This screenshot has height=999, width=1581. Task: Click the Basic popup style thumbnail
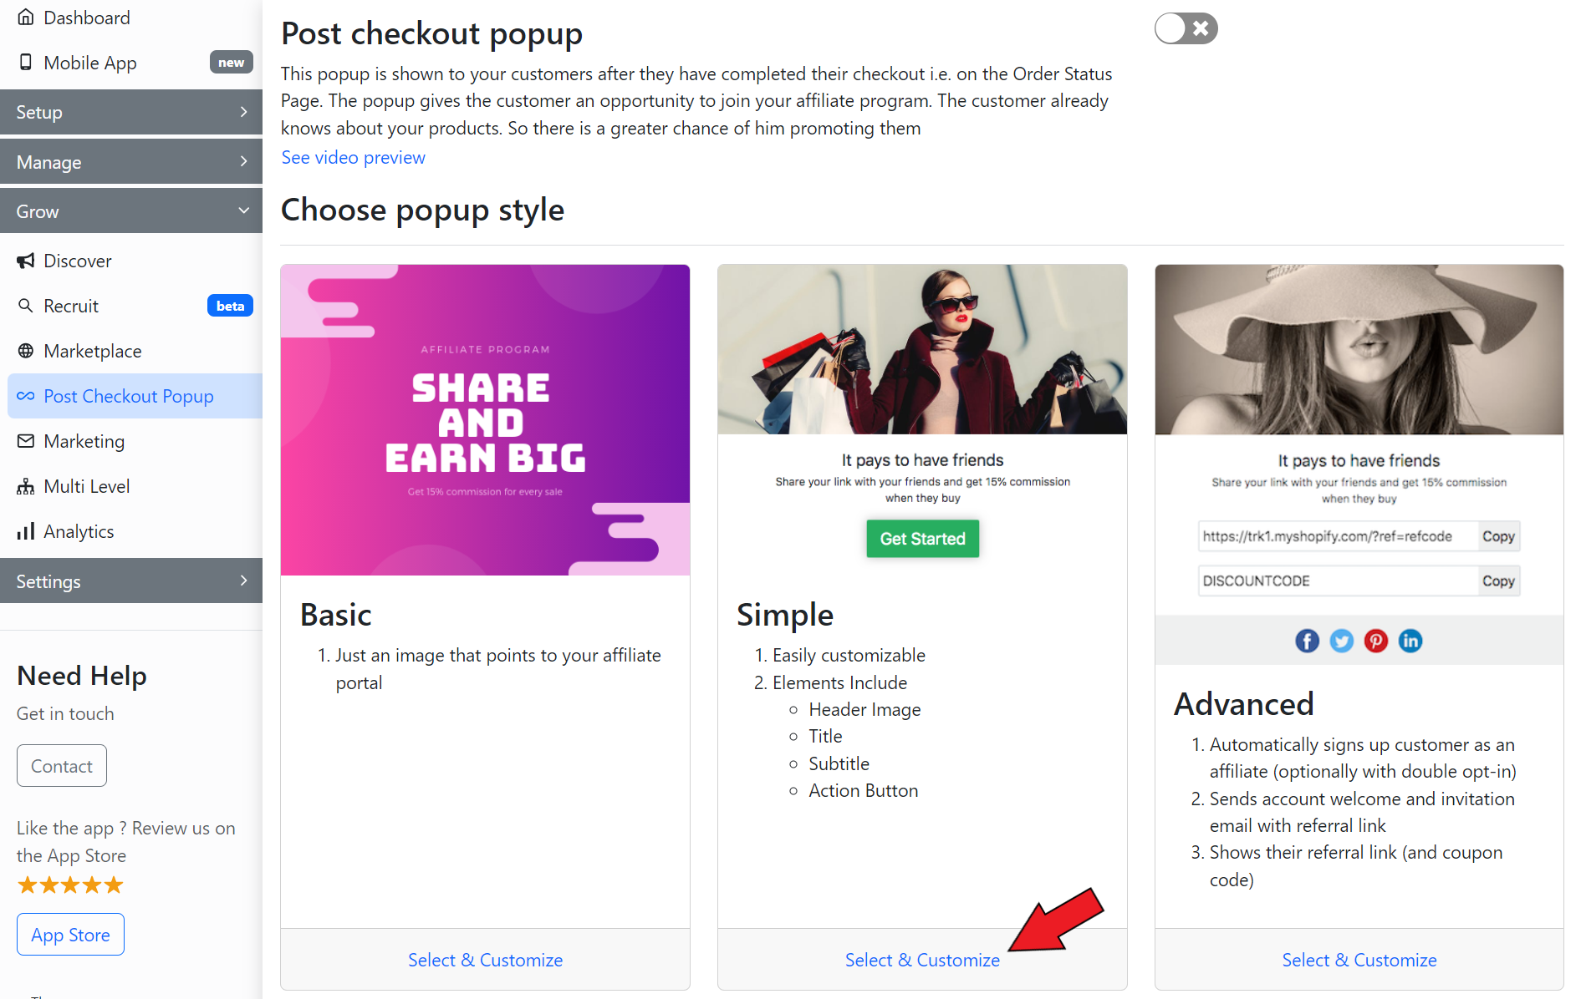click(x=485, y=420)
